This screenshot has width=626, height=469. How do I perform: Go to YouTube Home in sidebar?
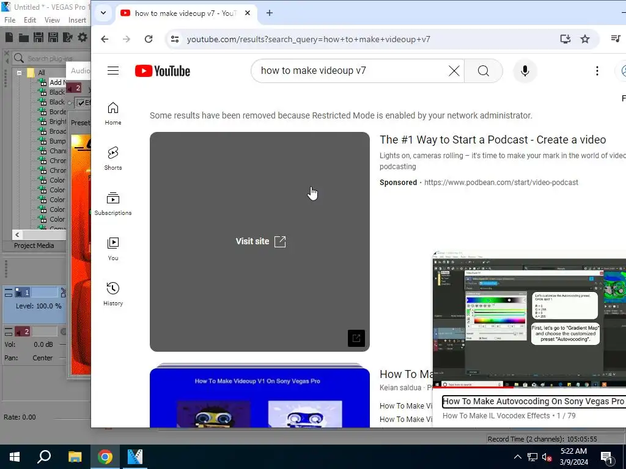(113, 114)
